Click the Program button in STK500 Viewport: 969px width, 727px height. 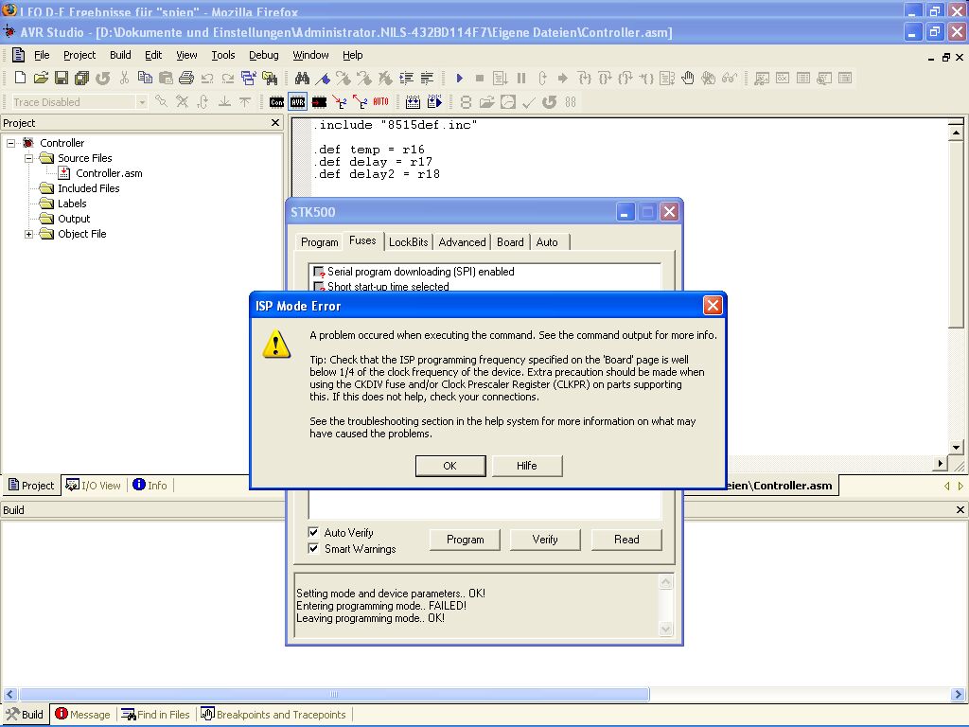click(465, 539)
